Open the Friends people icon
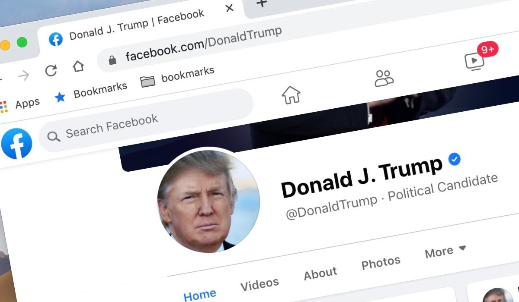The width and height of the screenshot is (519, 302). [384, 79]
